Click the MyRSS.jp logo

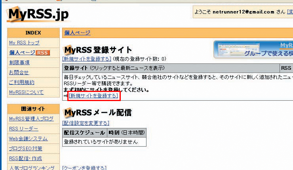click(38, 14)
